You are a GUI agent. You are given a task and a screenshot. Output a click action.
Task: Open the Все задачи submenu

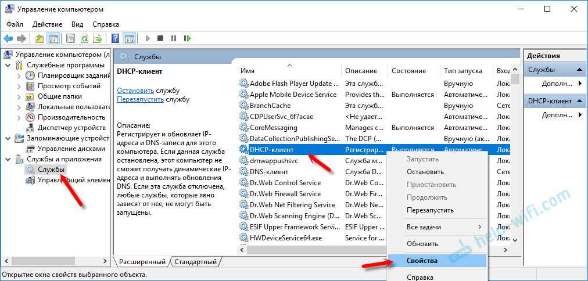pos(436,226)
